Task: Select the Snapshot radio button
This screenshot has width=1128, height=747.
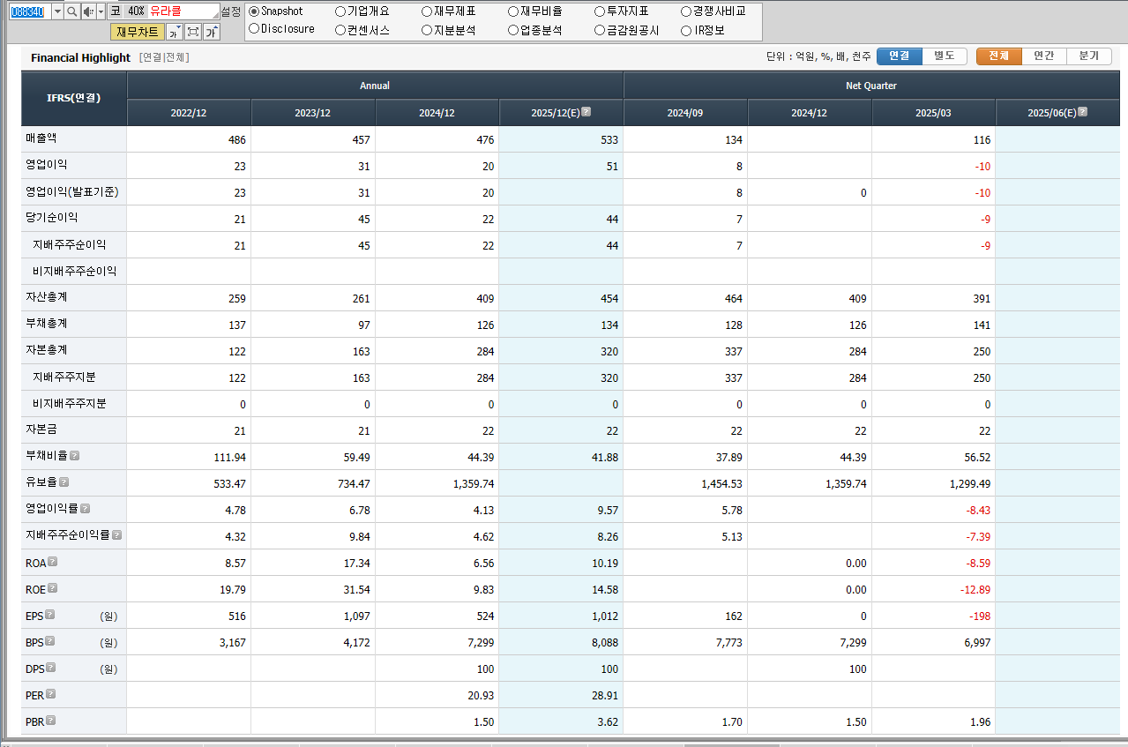Action: (x=255, y=11)
